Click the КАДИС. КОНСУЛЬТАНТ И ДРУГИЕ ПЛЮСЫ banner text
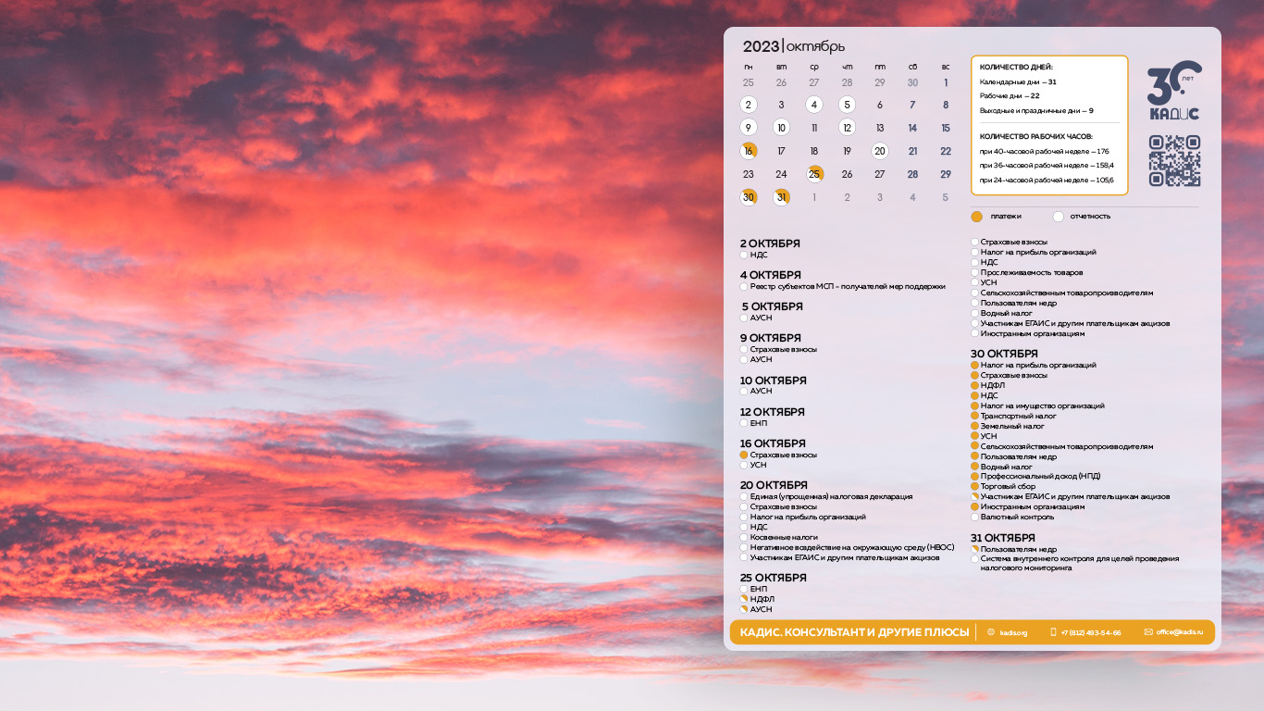This screenshot has height=711, width=1264. point(854,632)
